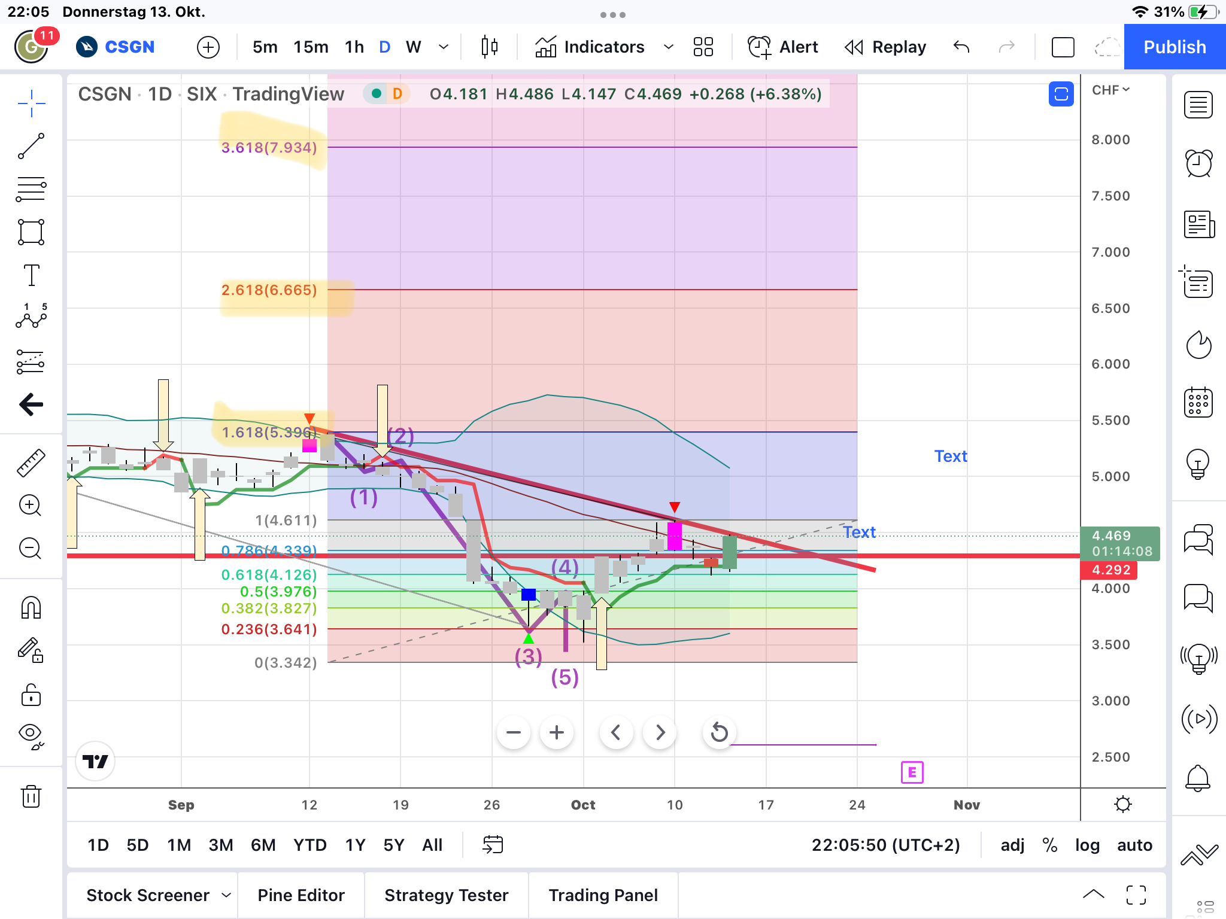Open the watchlist panel icon
This screenshot has height=919, width=1226.
click(x=1198, y=105)
